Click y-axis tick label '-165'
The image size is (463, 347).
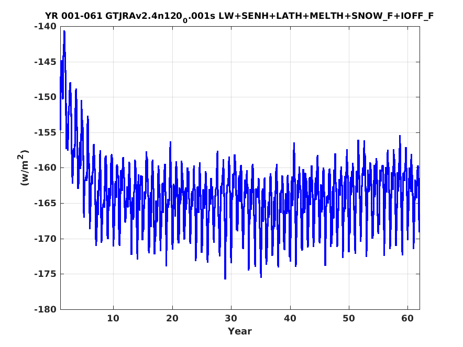click(45, 203)
